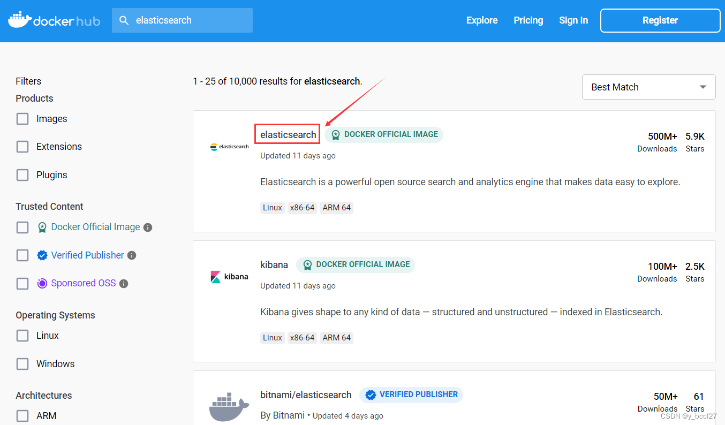The image size is (725, 425).
Task: Click the Docker Hub whale logo
Action: point(19,20)
